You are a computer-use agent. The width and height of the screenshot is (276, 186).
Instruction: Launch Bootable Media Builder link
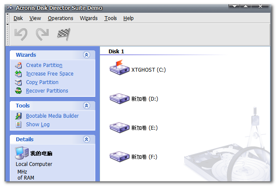(x=52, y=116)
